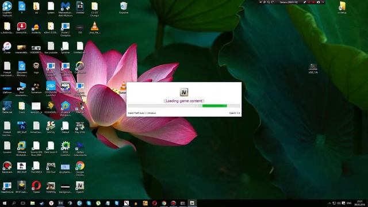Open the DS3 Tool shortcut
This screenshot has width=368, height=207.
click(51, 167)
